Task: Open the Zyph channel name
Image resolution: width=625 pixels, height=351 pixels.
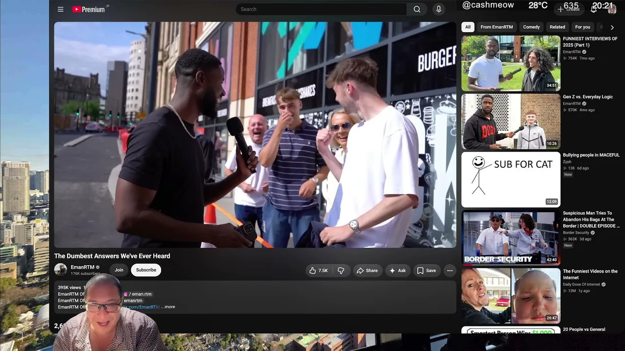Action: coord(567,162)
